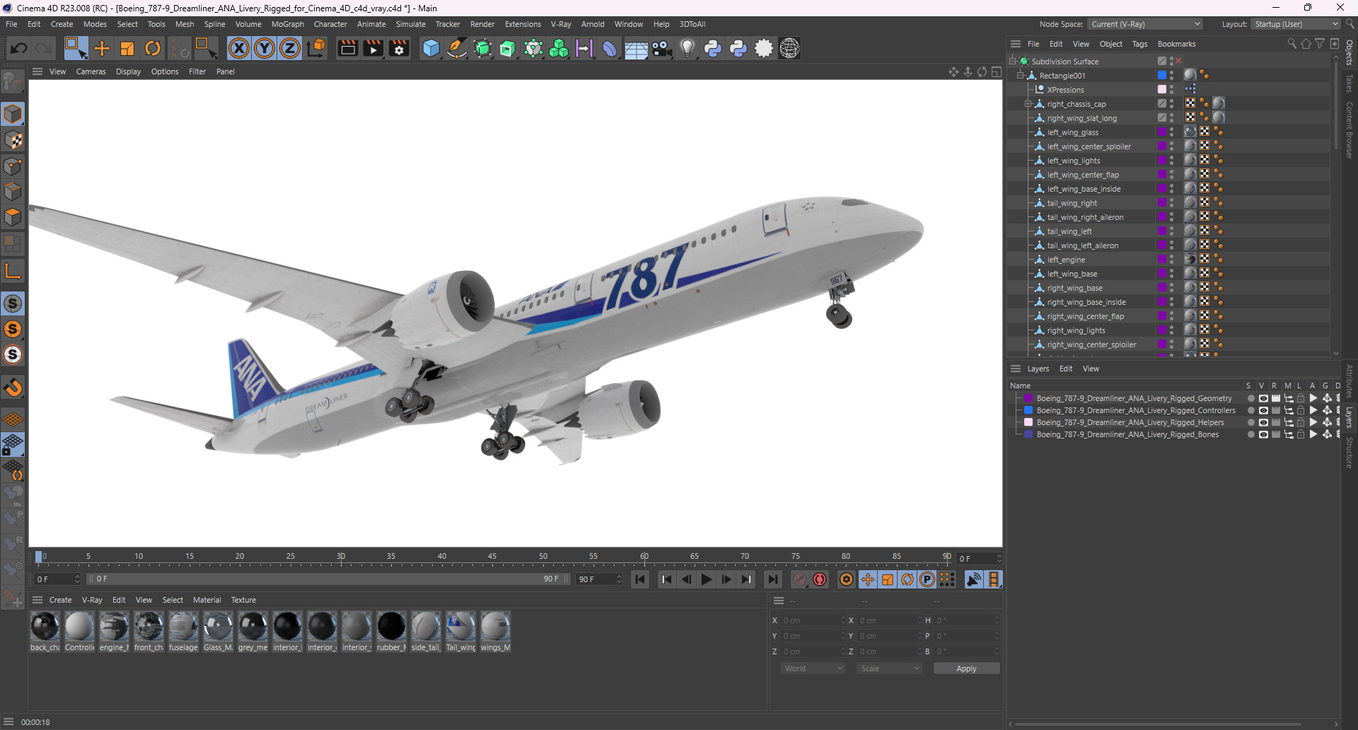
Task: Select the Rotate tool
Action: coord(153,48)
